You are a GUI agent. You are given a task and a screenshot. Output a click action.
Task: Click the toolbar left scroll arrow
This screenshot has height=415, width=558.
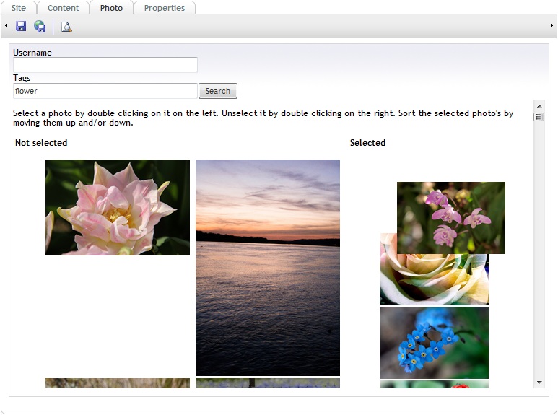coord(6,26)
